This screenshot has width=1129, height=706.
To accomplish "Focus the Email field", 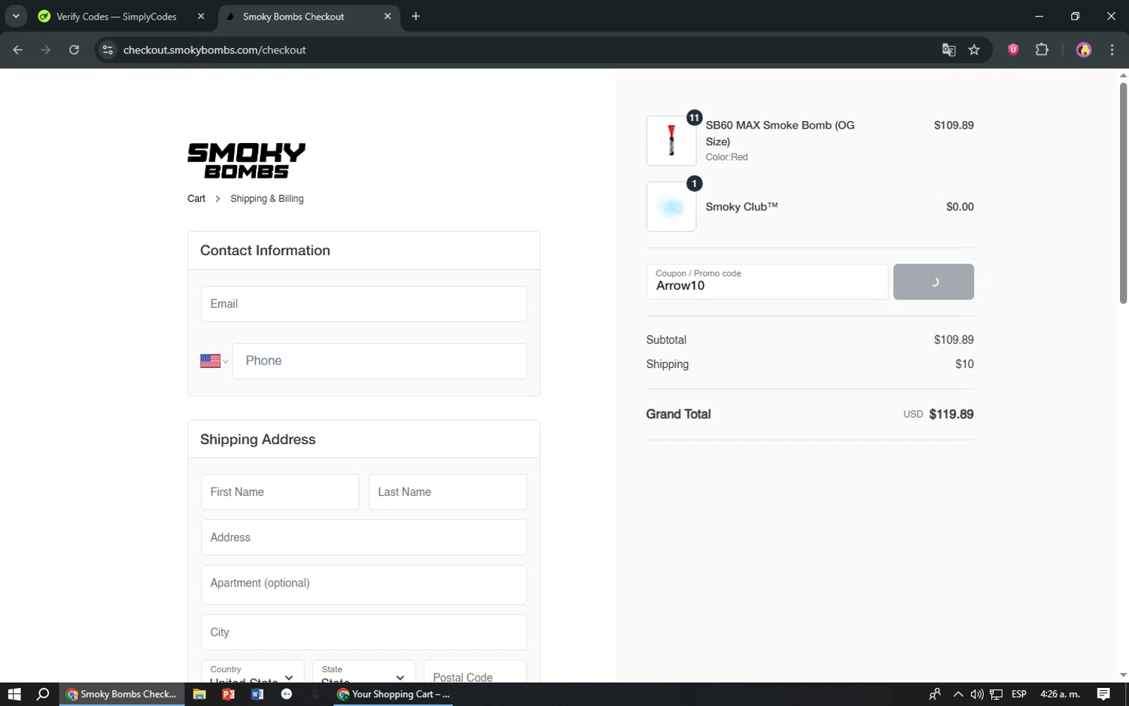I will tap(364, 304).
